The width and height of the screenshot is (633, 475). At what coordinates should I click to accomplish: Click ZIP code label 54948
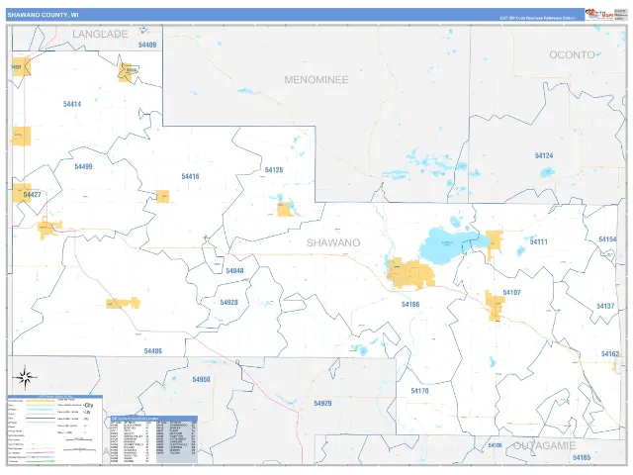pos(234,271)
